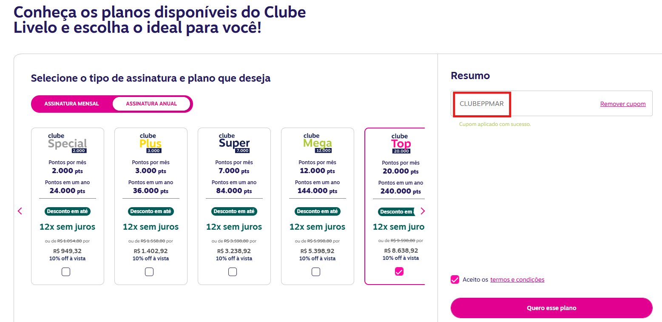Click the Clube Super logo
Image resolution: width=662 pixels, height=322 pixels.
point(234,143)
